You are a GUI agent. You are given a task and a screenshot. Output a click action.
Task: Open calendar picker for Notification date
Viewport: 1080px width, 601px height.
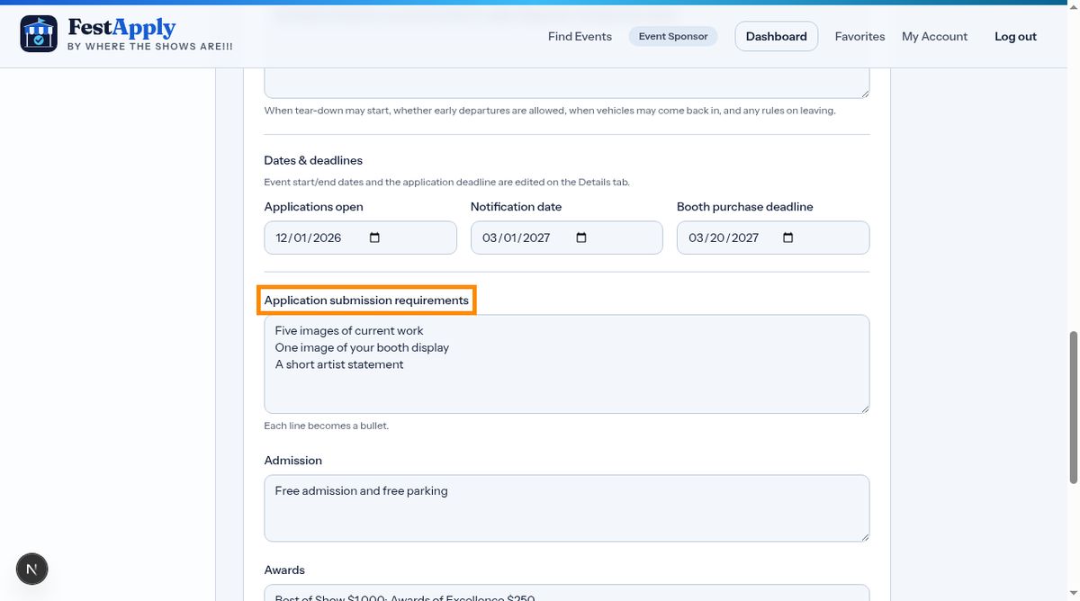[581, 238]
